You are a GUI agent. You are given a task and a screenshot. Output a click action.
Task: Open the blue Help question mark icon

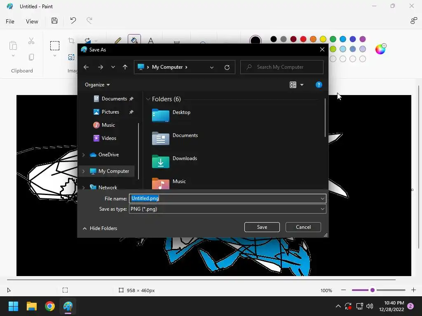(319, 85)
